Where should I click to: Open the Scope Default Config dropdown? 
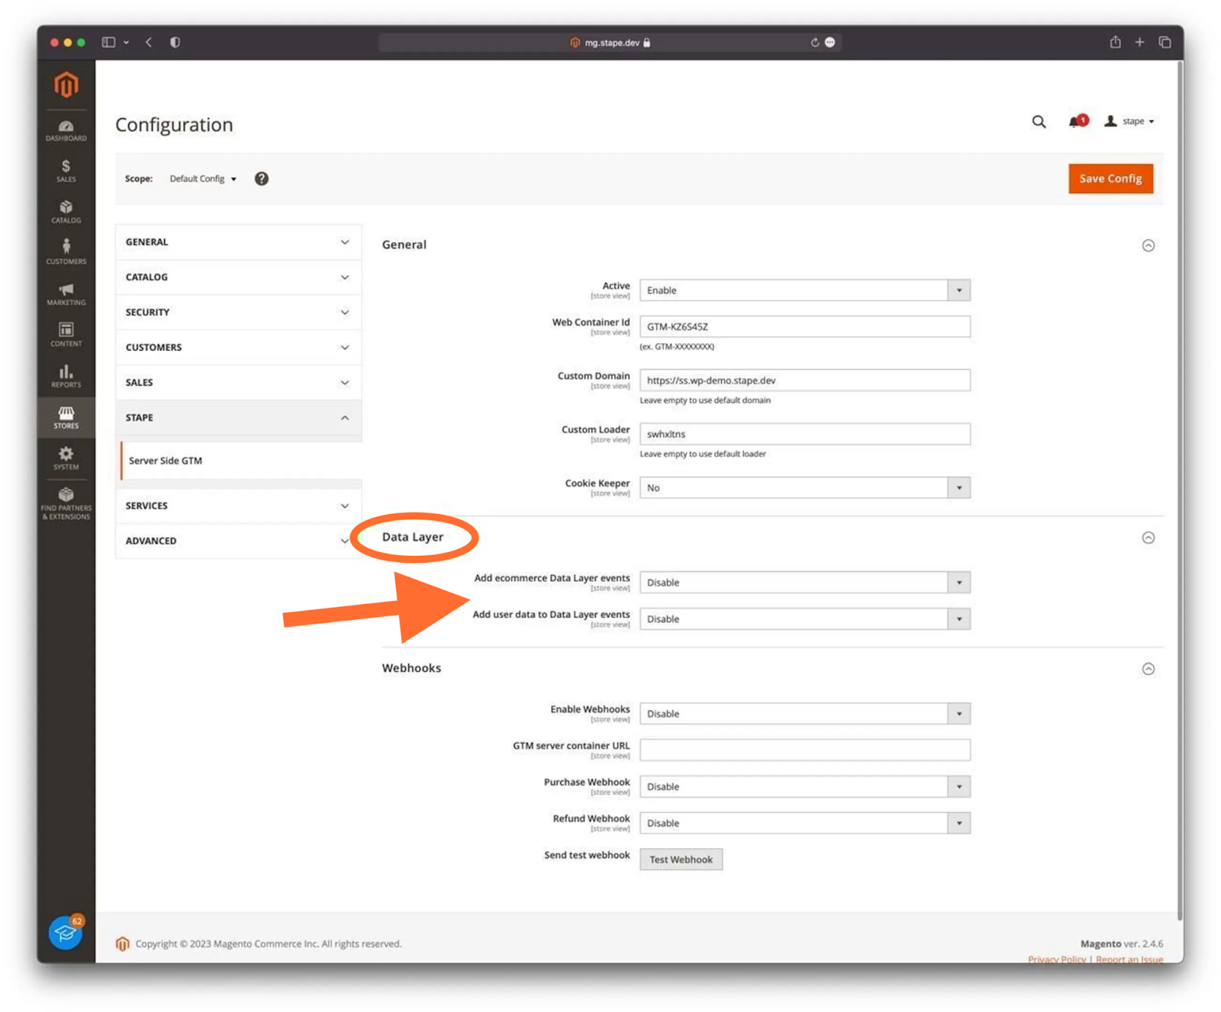pos(203,178)
